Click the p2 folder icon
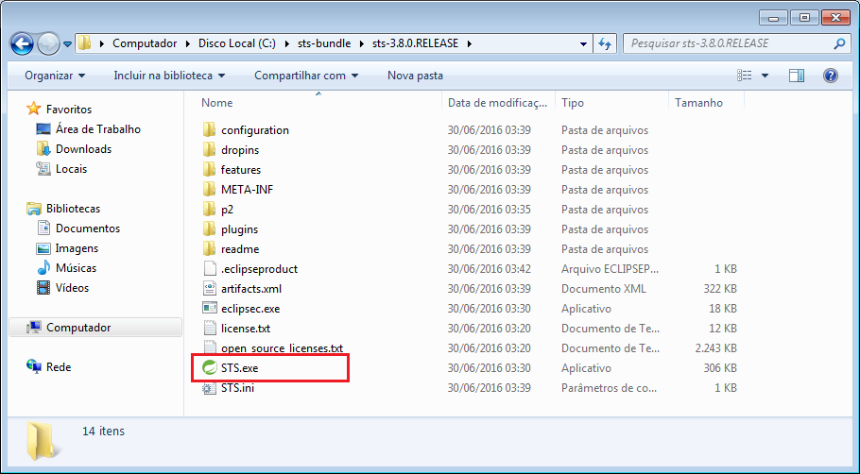860x474 pixels. (x=209, y=209)
